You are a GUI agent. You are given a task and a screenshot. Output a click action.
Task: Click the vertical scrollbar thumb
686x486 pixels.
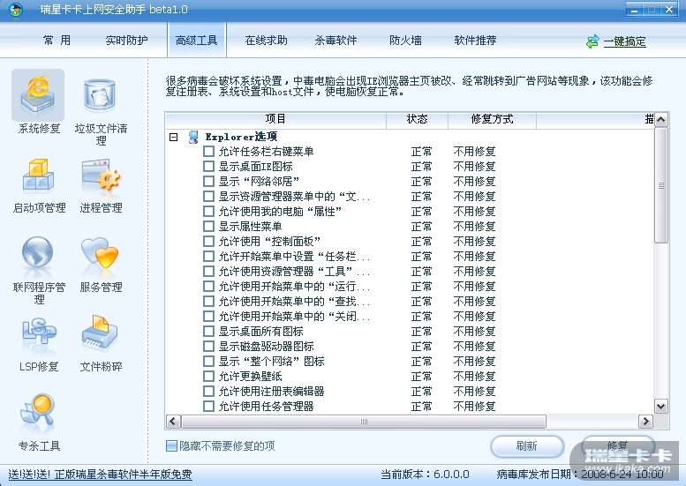661,185
